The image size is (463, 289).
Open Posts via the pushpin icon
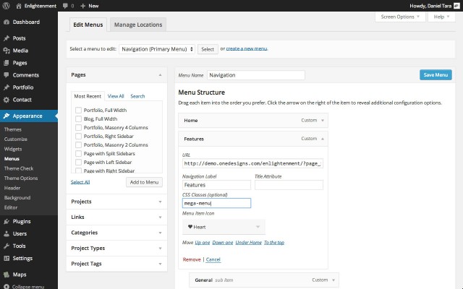point(6,38)
